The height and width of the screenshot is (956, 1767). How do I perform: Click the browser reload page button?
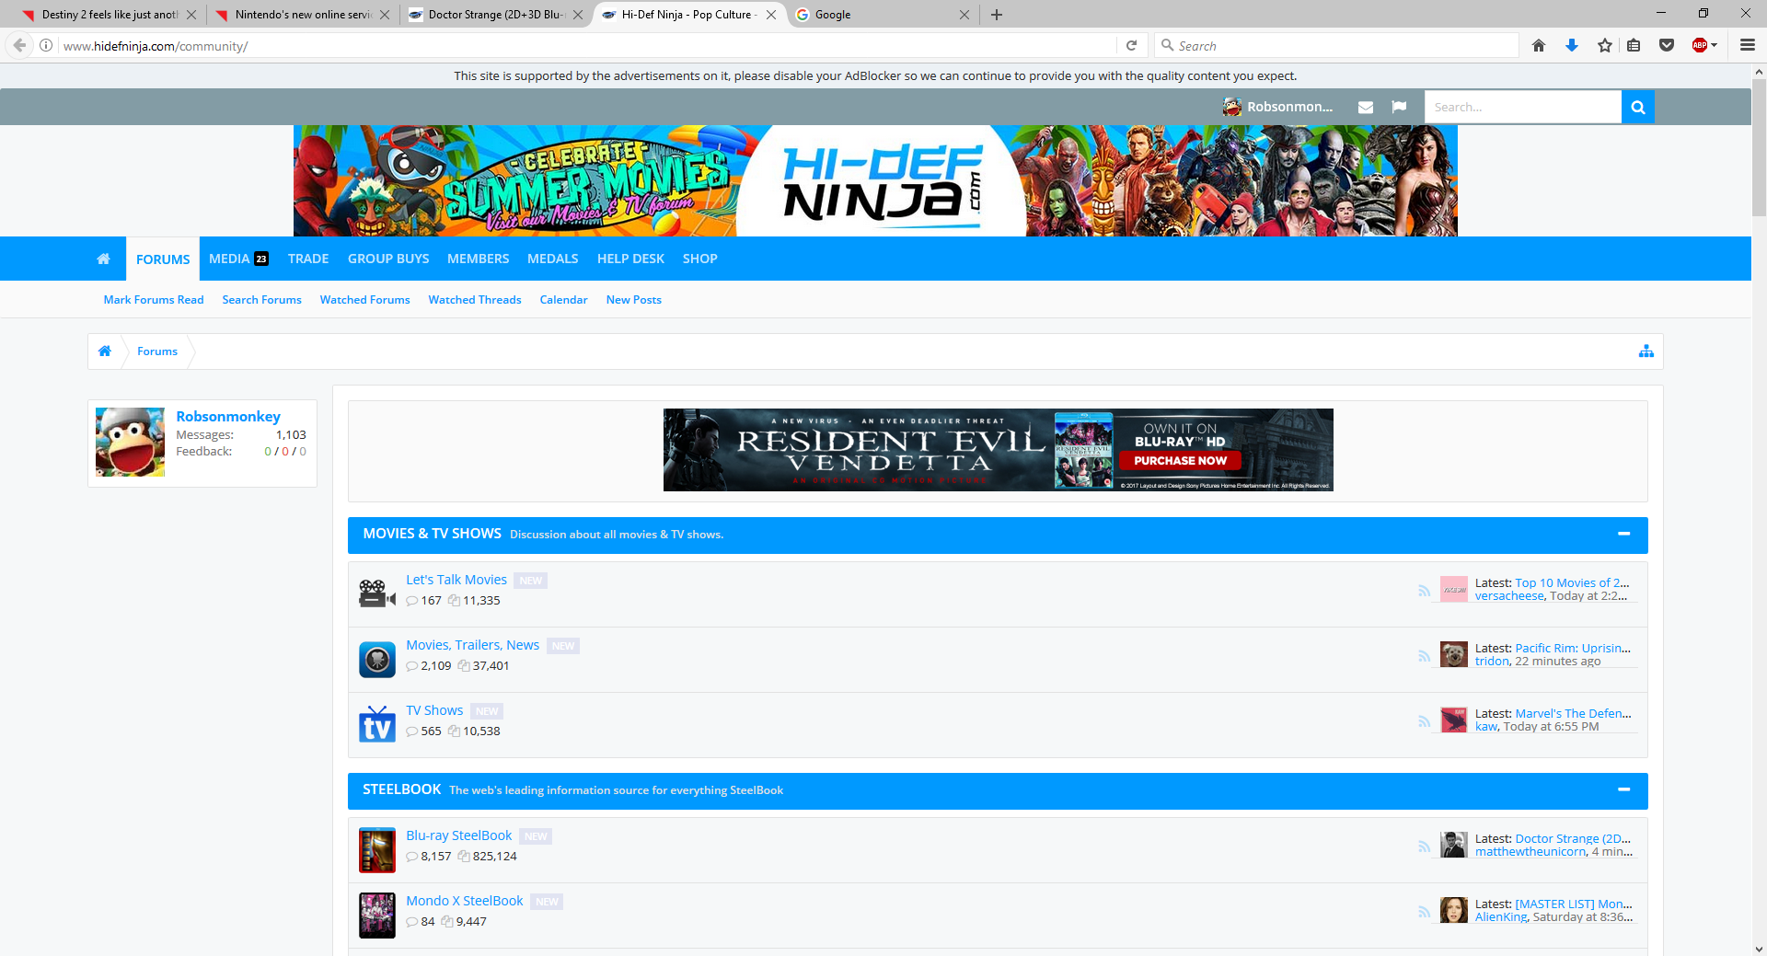[x=1131, y=45]
